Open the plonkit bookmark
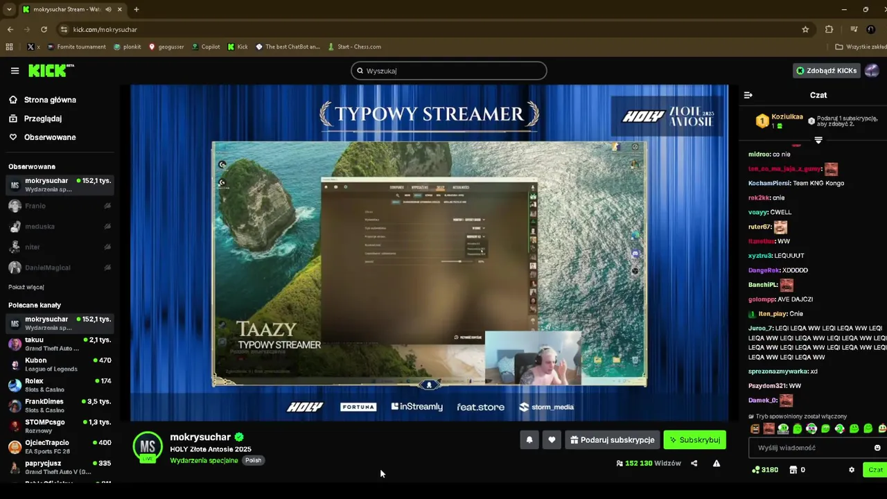Screen dimensions: 887x499 (127, 46)
